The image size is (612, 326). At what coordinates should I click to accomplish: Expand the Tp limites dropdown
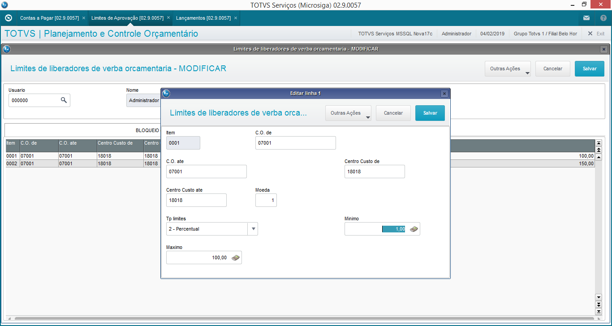coord(253,229)
